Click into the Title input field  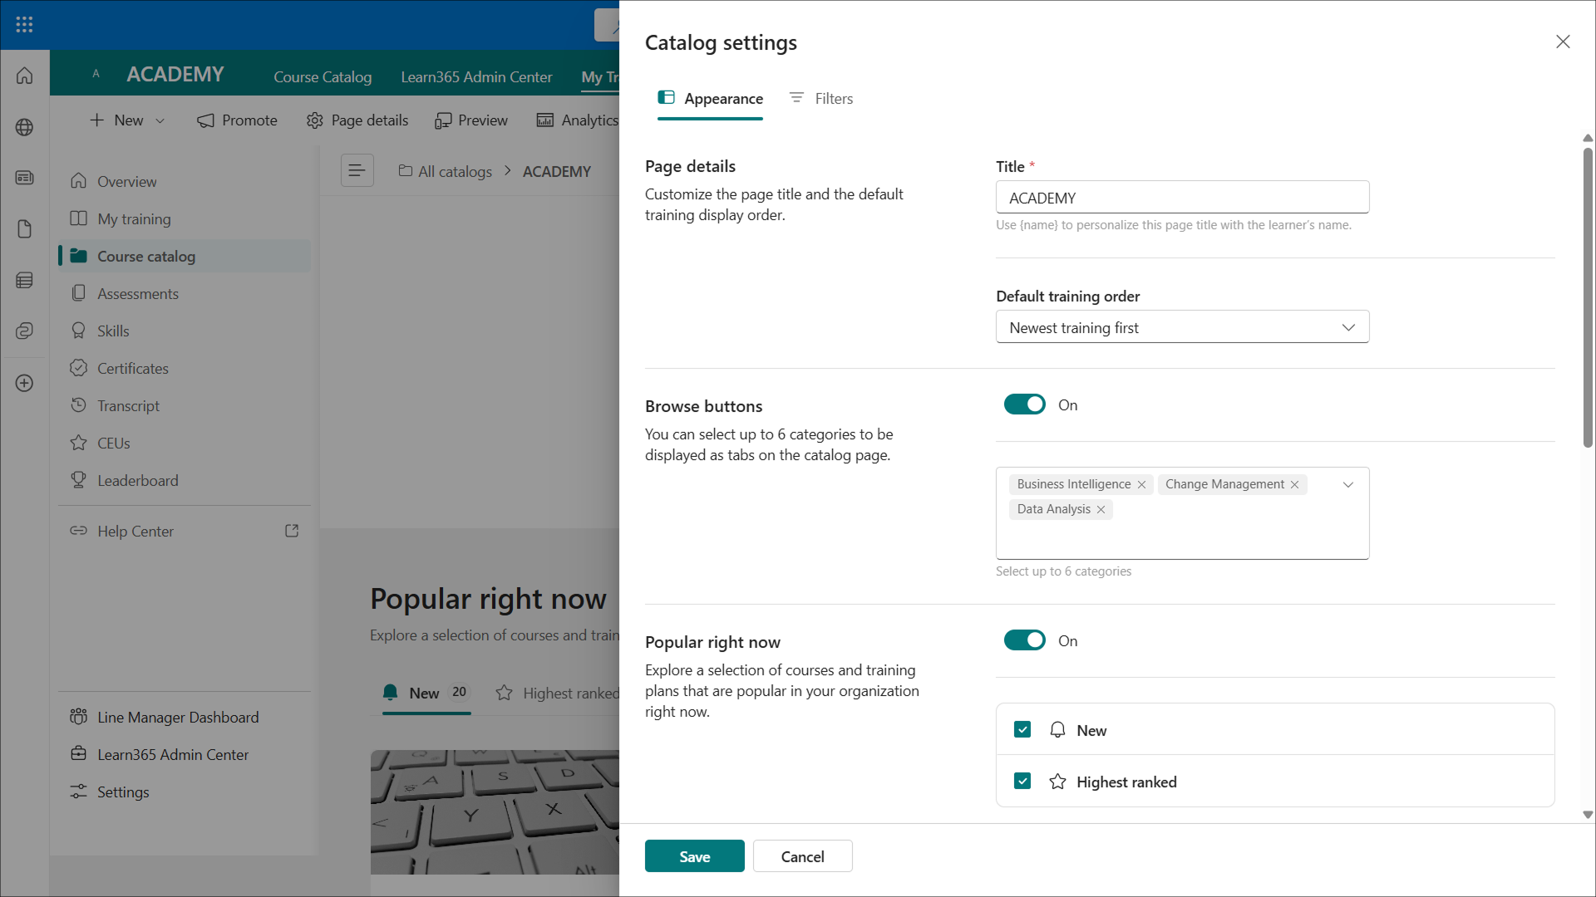pos(1181,198)
